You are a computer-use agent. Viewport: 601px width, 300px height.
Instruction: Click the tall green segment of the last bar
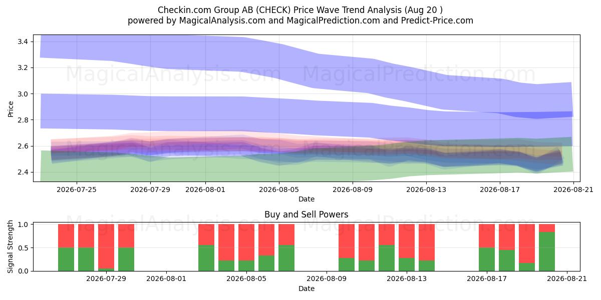[x=547, y=251]
